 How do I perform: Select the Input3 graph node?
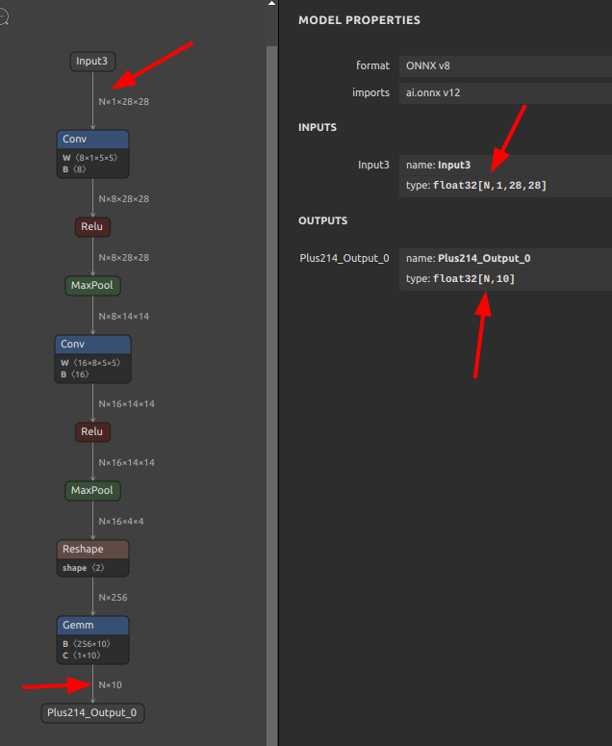pos(92,62)
